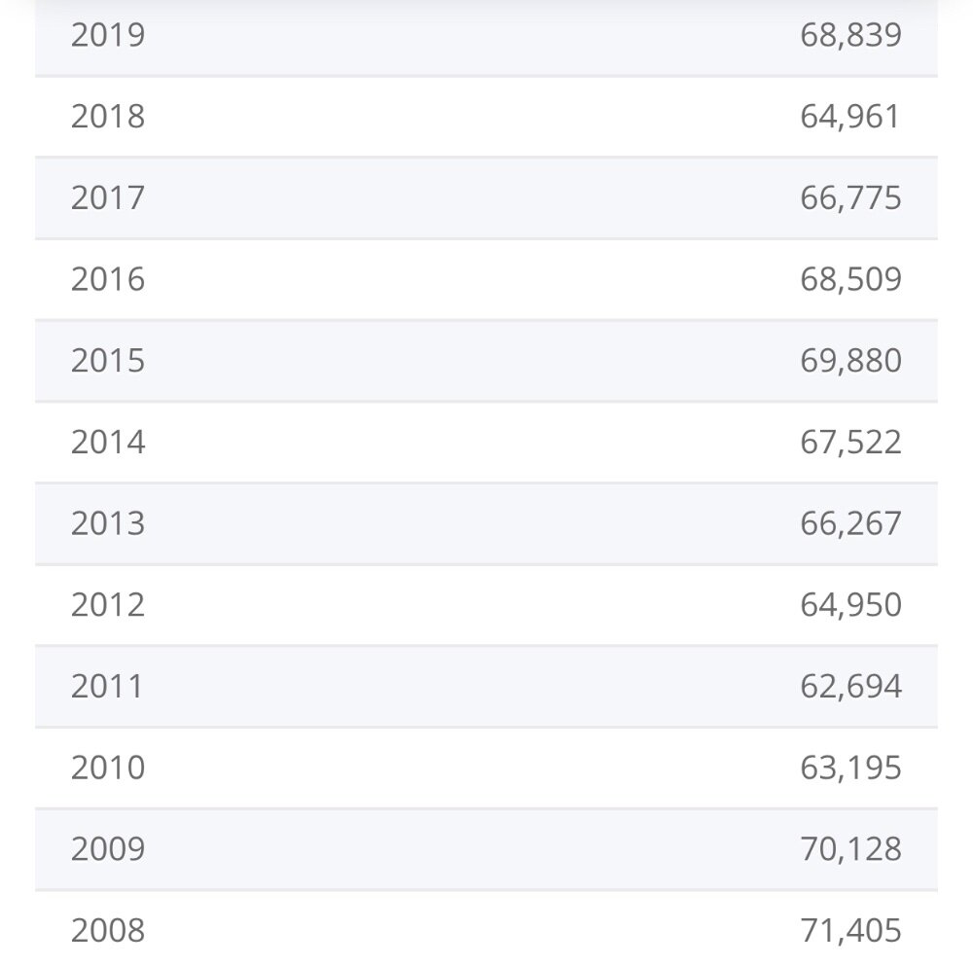Select the value 64,961
This screenshot has height=966, width=973.
click(x=848, y=117)
